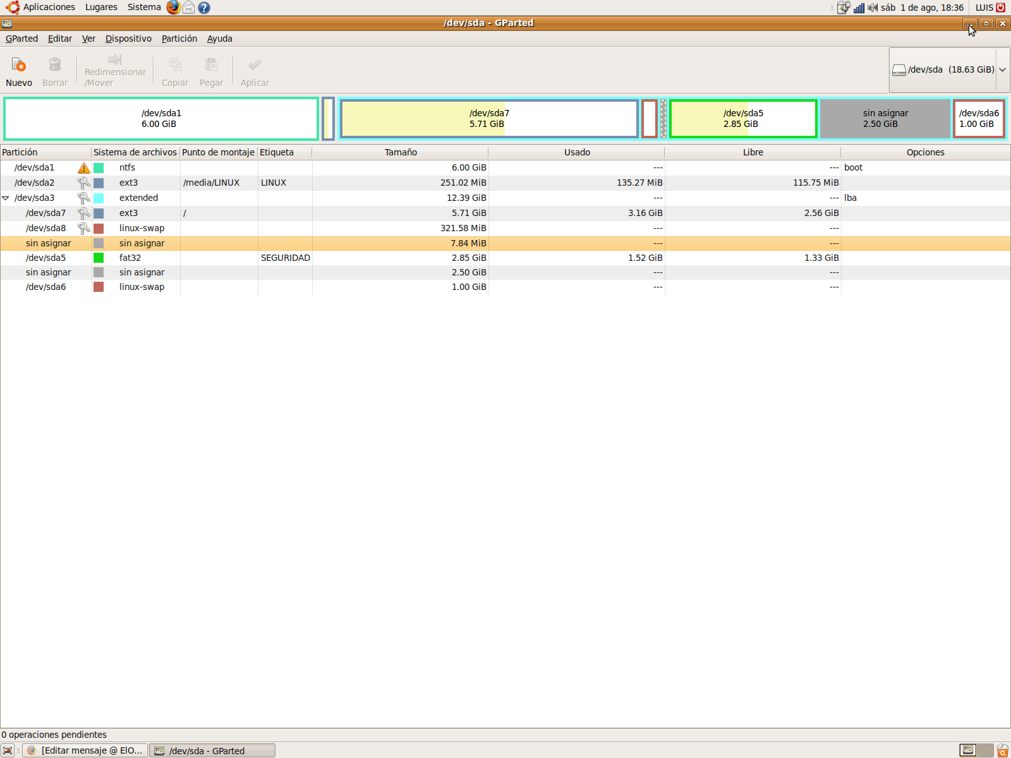Image resolution: width=1011 pixels, height=758 pixels.
Task: Click the green fat32 color swatch
Action: [x=99, y=258]
